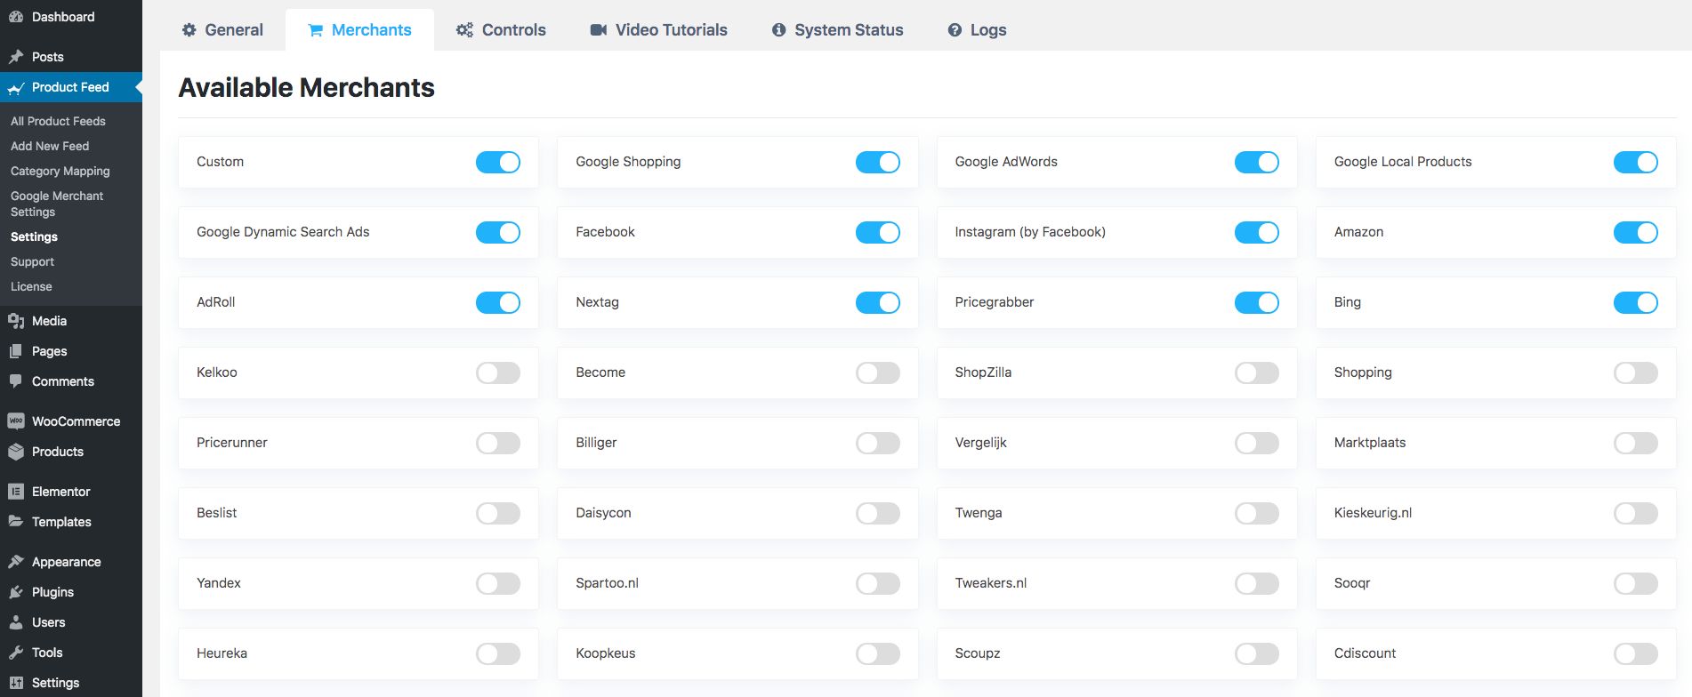Click Add New Feed in sidebar
This screenshot has width=1692, height=697.
[50, 146]
